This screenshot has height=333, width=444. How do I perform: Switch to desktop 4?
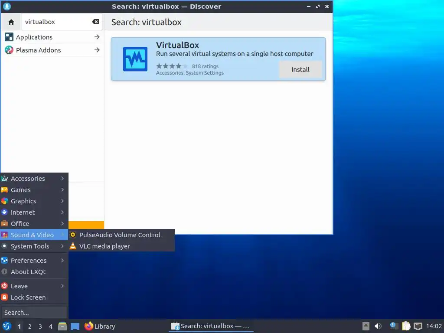tap(51, 326)
